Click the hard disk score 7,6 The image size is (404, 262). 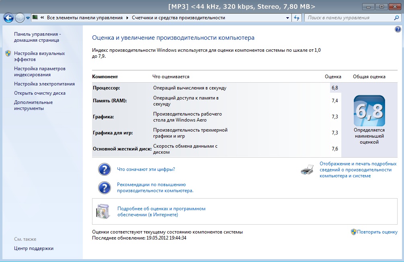[335, 148]
